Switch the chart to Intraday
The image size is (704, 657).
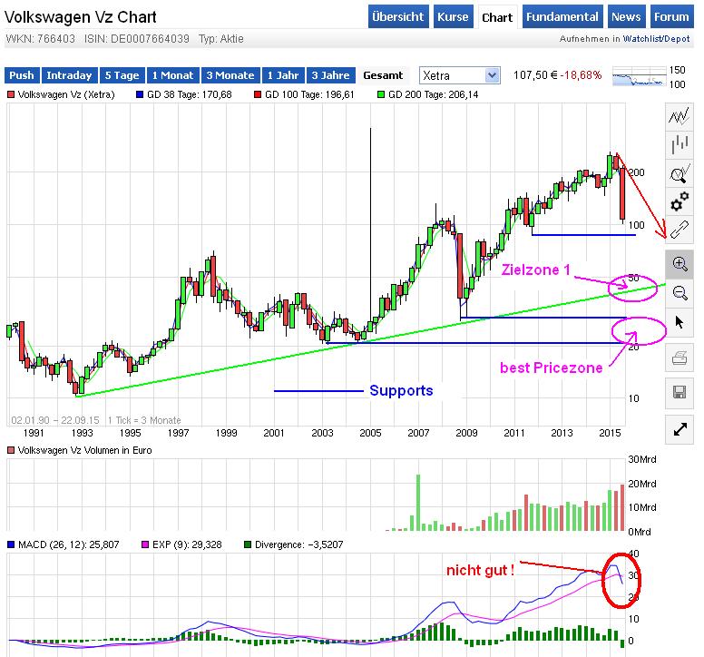[x=69, y=75]
